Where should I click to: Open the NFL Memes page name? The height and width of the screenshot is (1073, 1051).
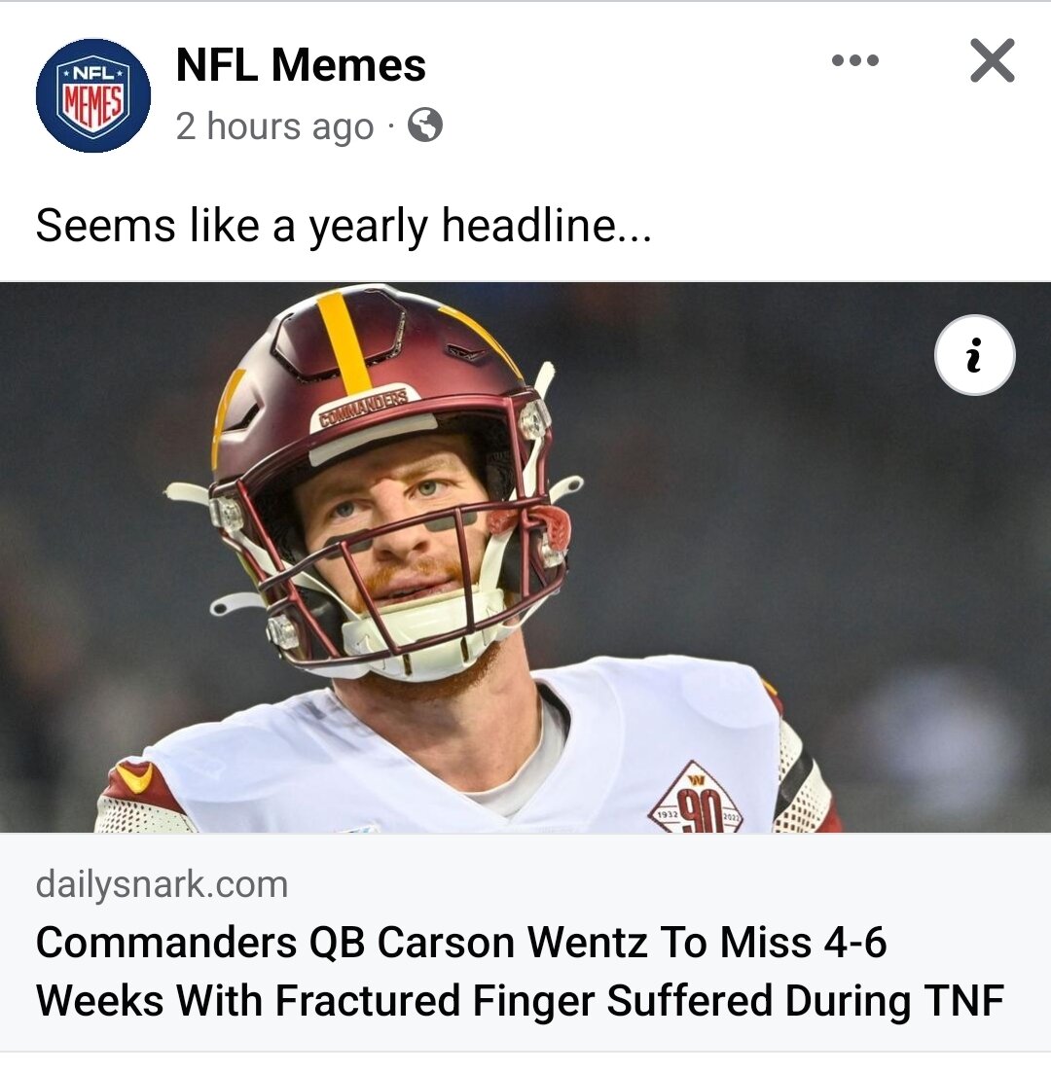(x=302, y=65)
